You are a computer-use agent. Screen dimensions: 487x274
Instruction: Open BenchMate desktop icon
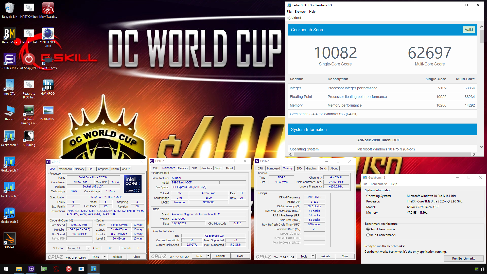pos(9,36)
